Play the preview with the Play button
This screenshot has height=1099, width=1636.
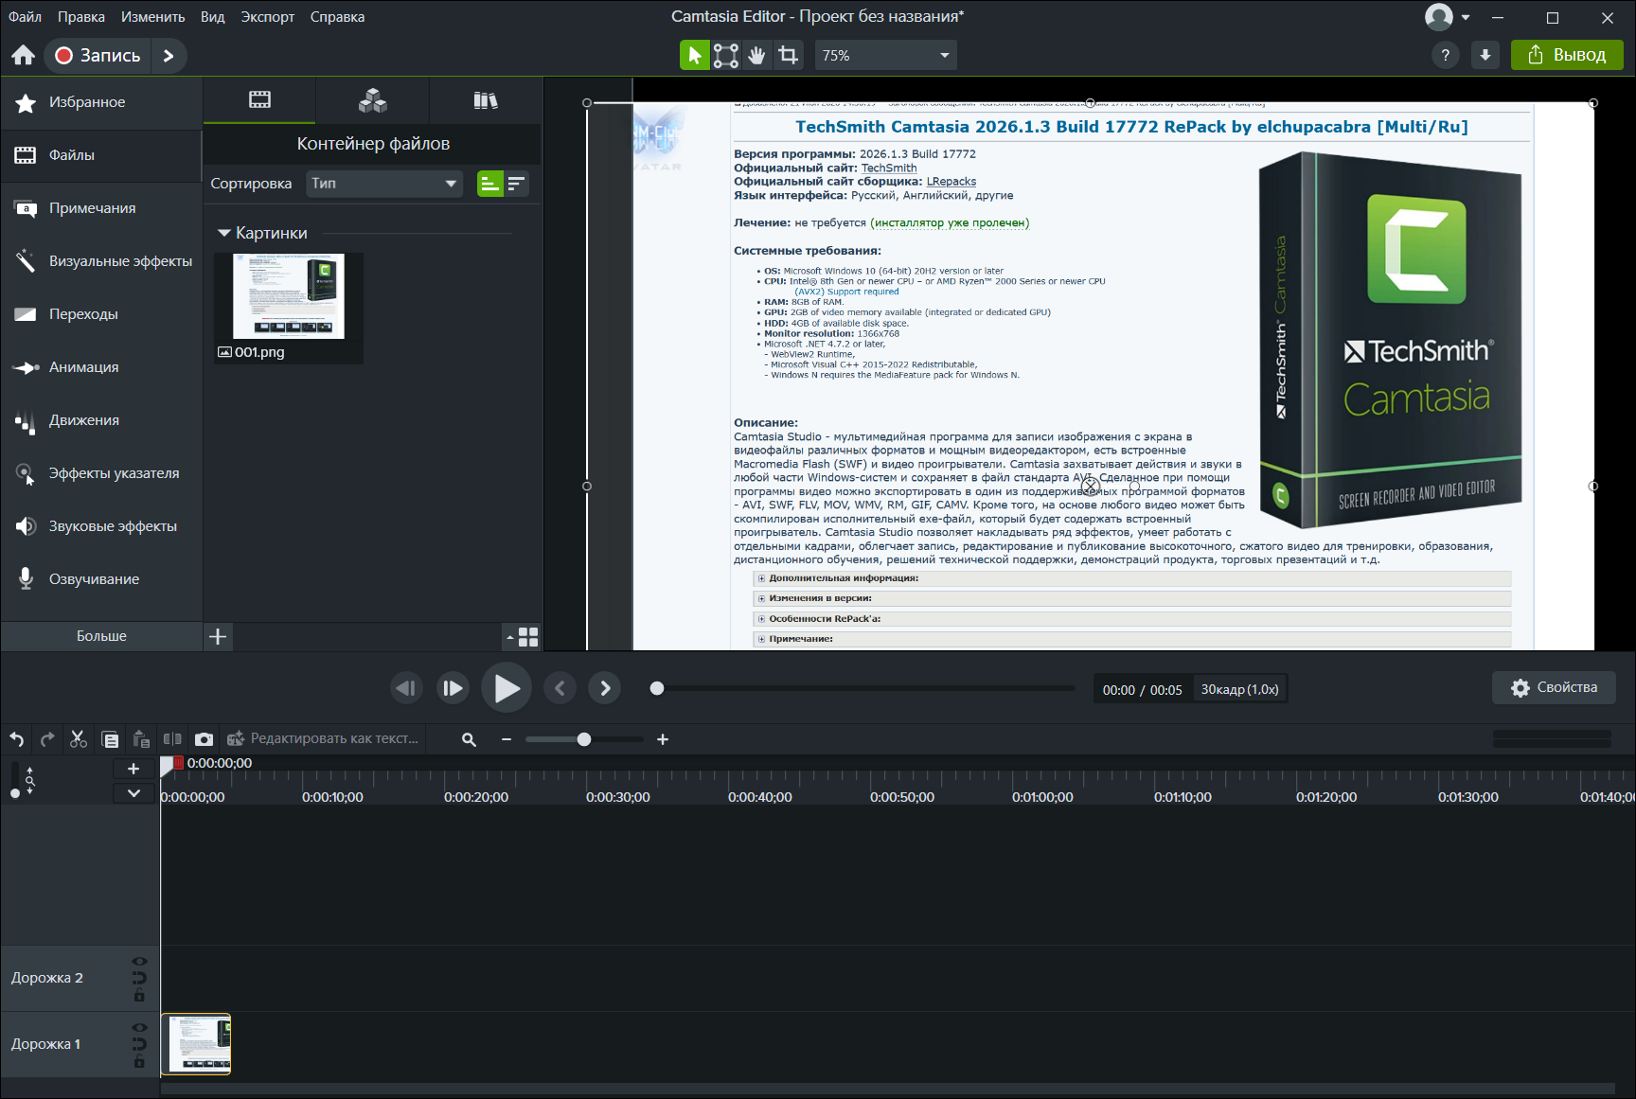(507, 688)
